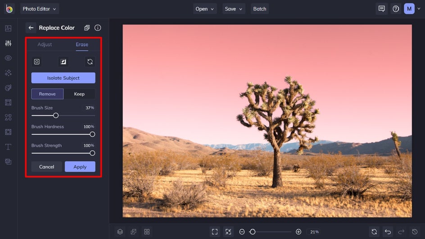Select the Edit sliders sidebar icon
This screenshot has width=425, height=239.
pyautogui.click(x=8, y=43)
